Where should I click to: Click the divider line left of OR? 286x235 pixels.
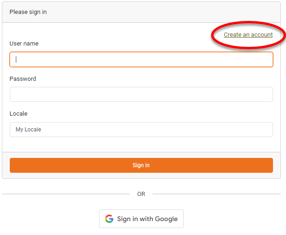coord(66,194)
